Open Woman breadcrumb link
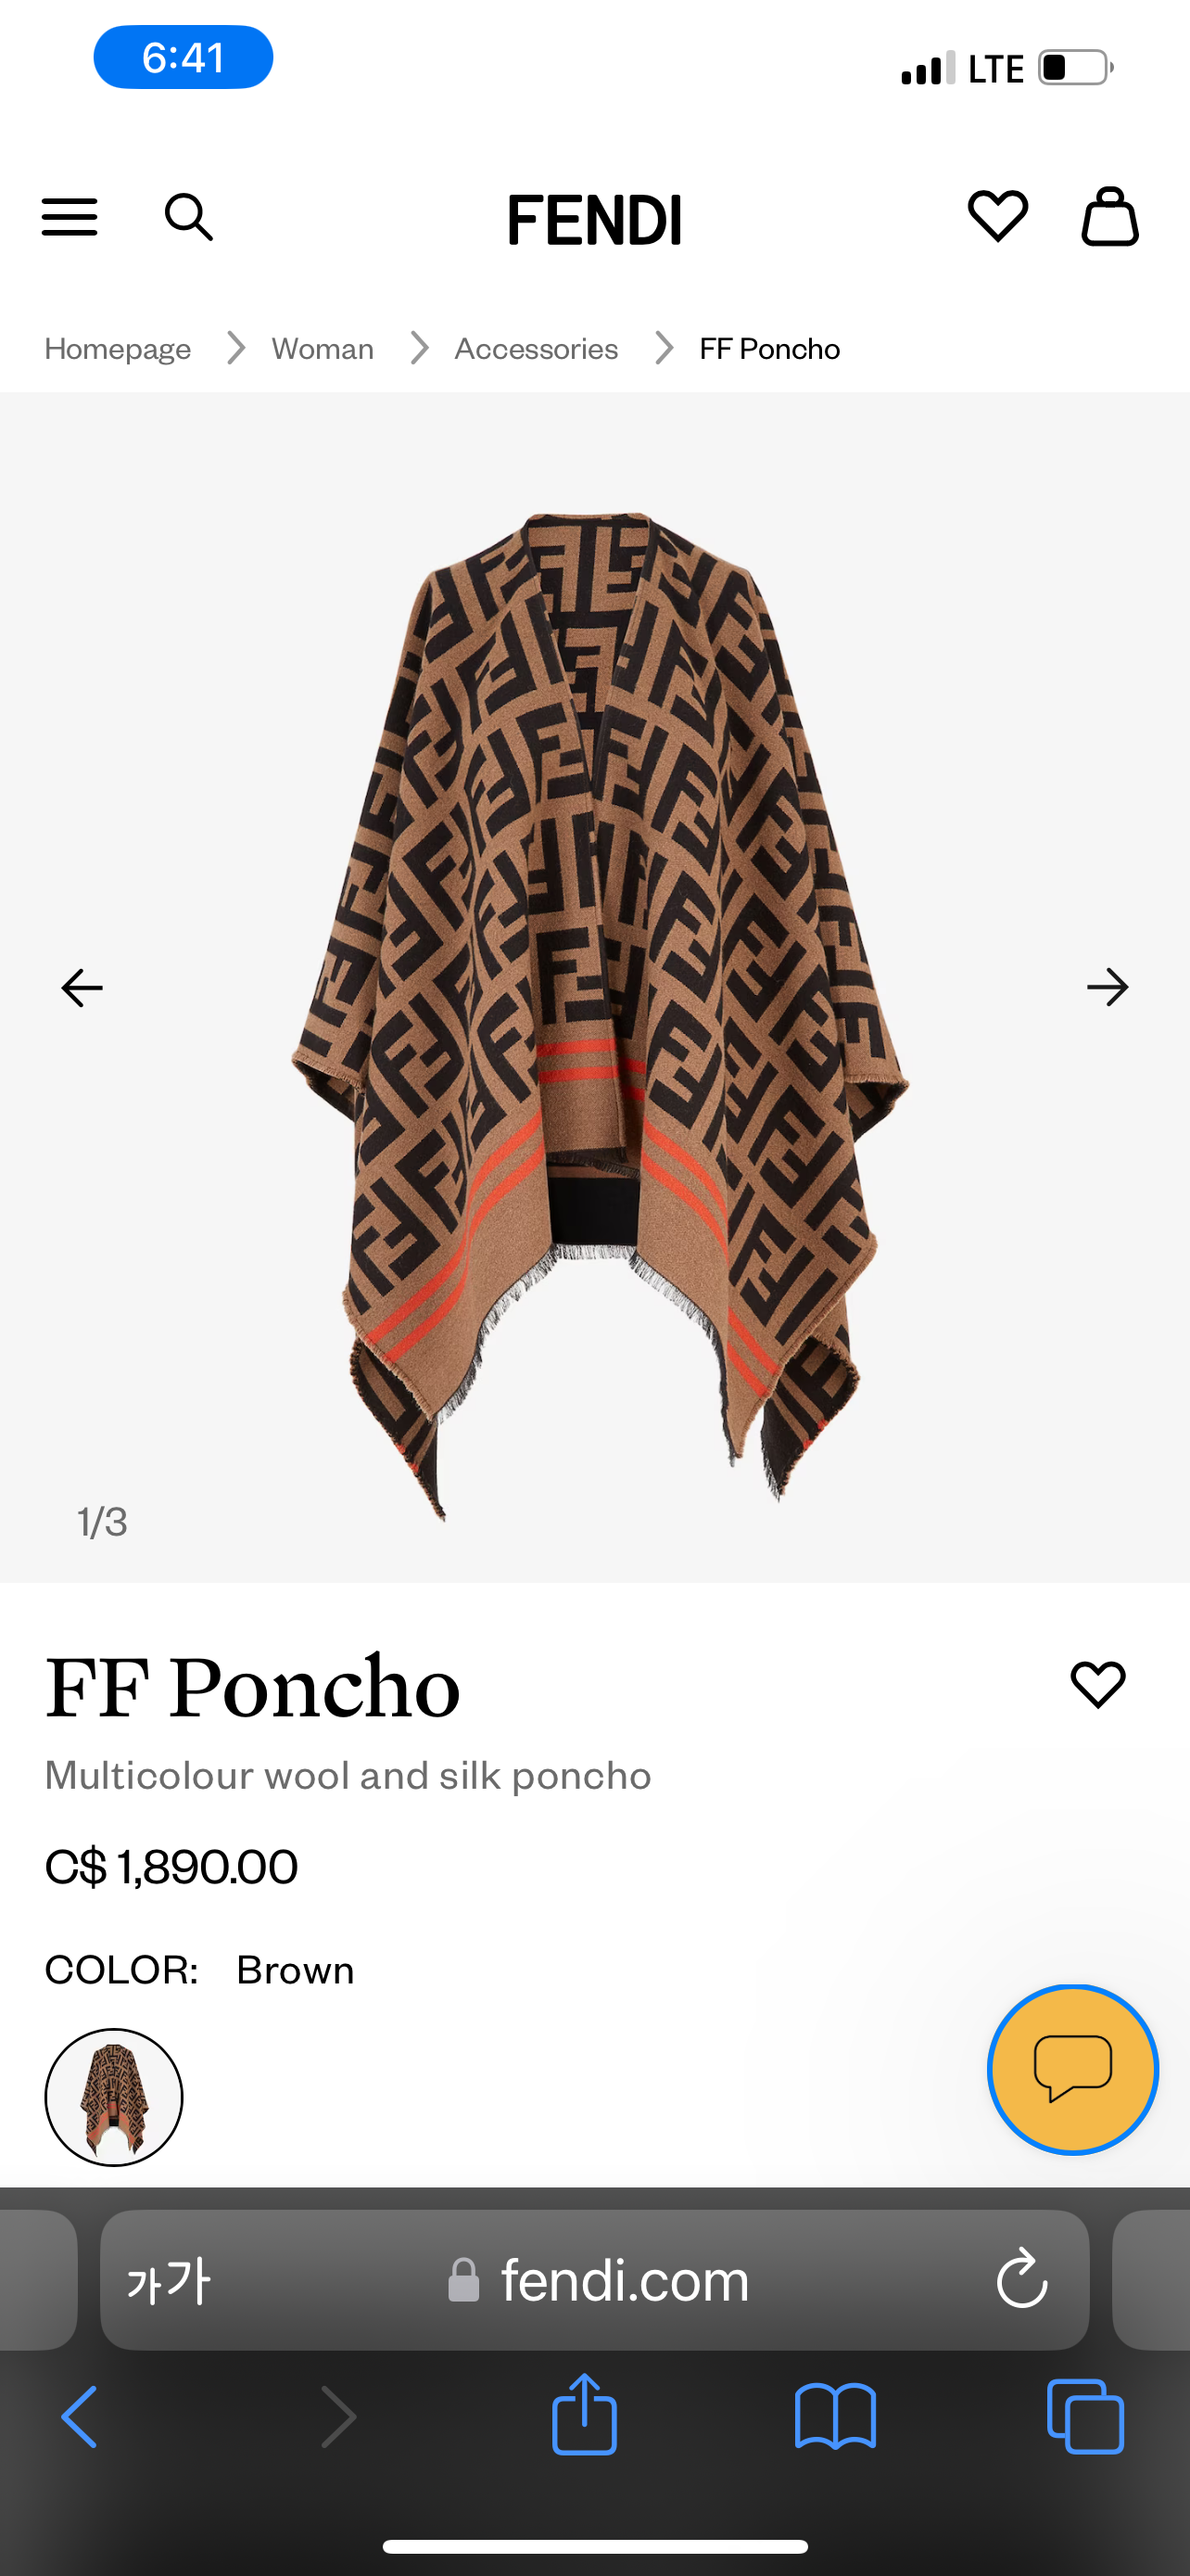Screen dimensions: 1190x2576 [x=323, y=348]
